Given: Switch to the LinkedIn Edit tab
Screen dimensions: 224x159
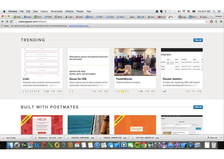Looking at the screenshot, I should (193, 17).
